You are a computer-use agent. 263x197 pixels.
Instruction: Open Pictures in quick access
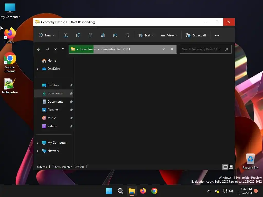(53, 110)
